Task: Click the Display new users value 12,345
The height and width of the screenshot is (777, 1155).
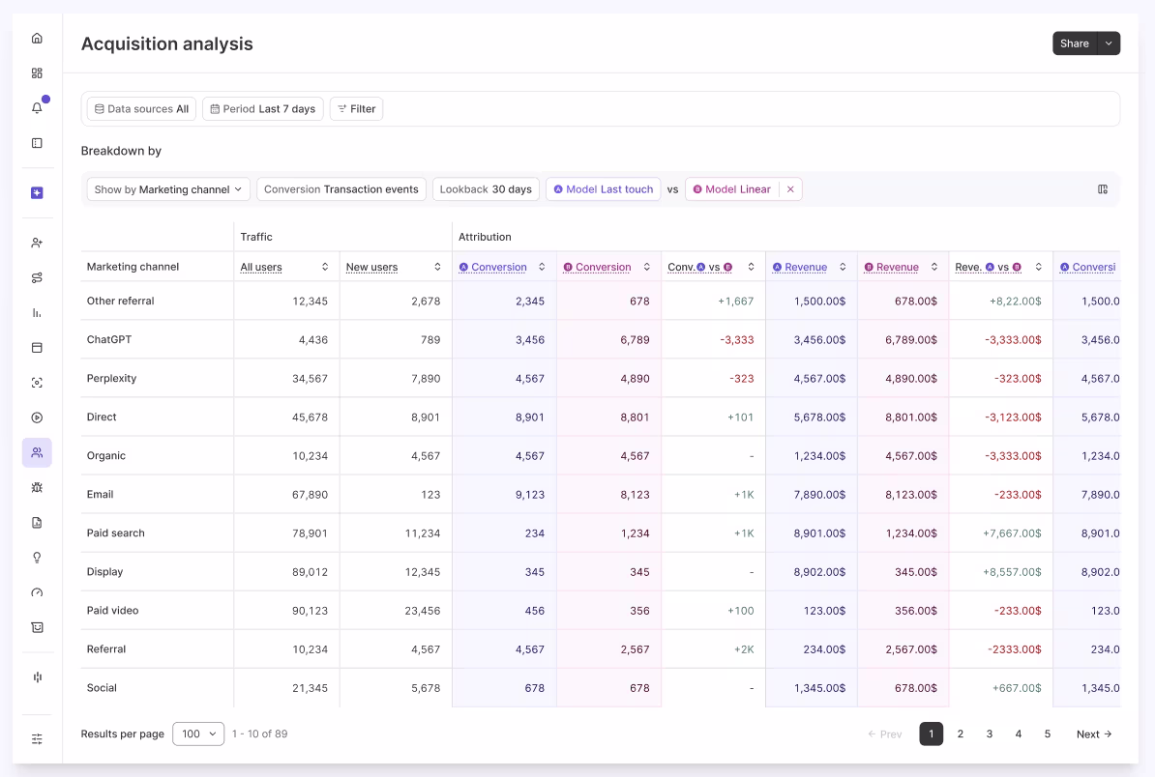Action: (423, 572)
